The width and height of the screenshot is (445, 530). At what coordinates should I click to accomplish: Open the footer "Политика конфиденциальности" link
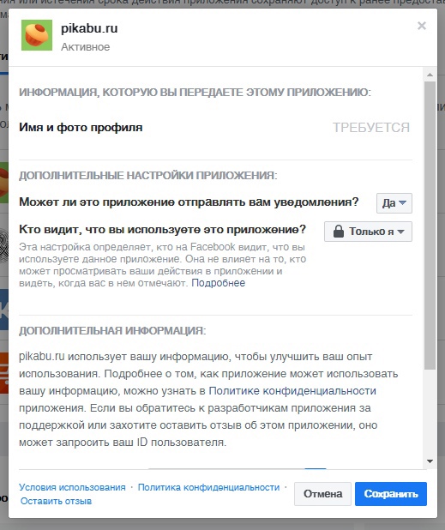209,487
